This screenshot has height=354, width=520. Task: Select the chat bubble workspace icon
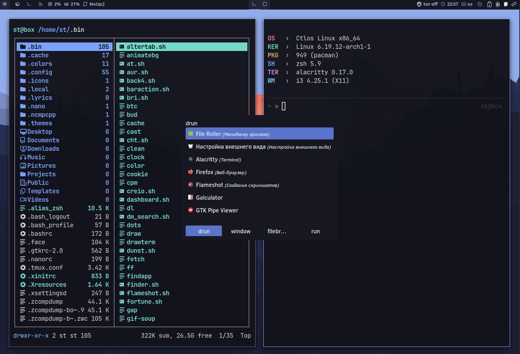click(x=265, y=4)
